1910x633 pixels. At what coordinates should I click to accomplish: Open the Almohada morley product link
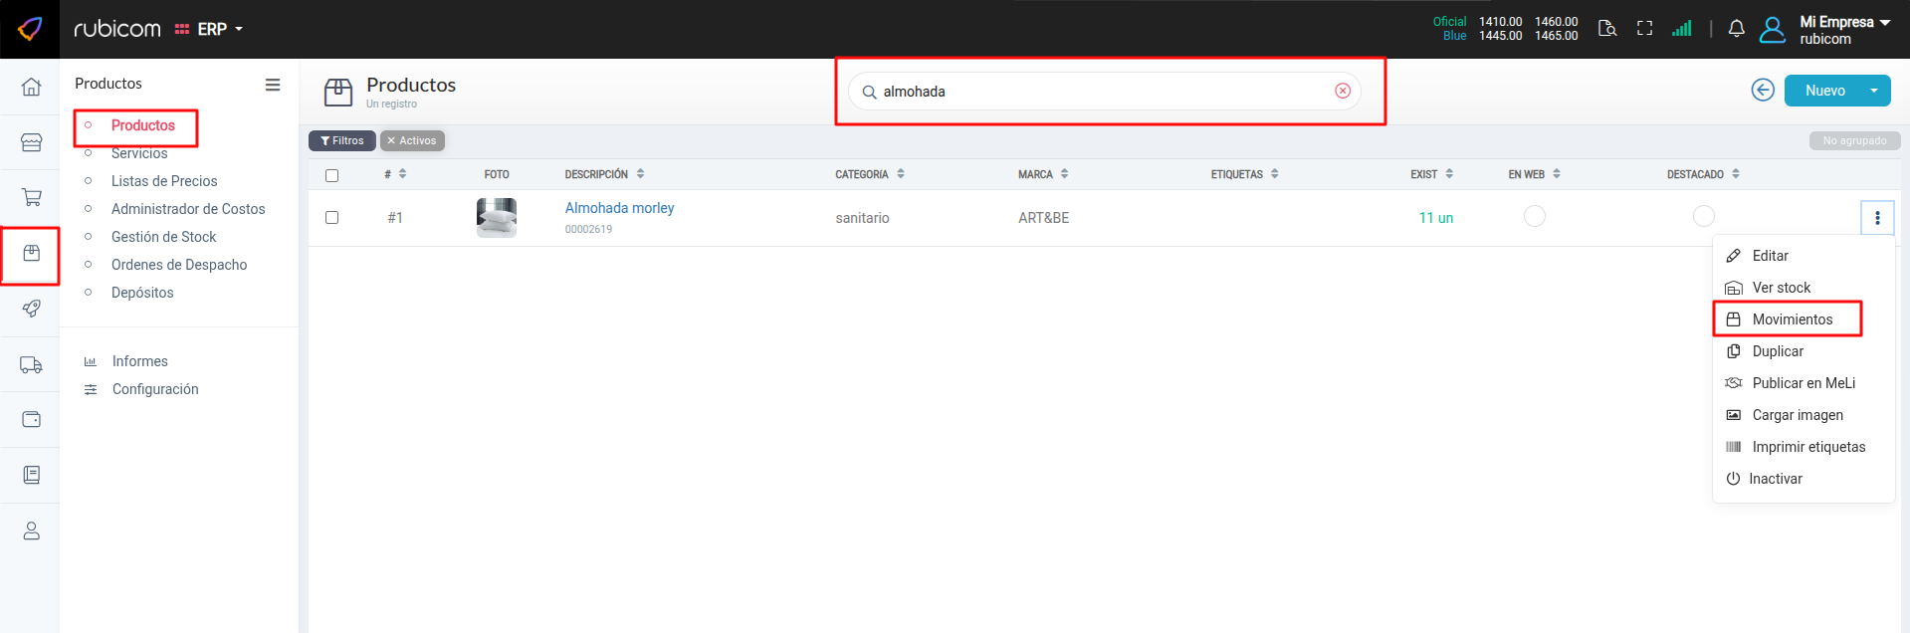click(619, 208)
